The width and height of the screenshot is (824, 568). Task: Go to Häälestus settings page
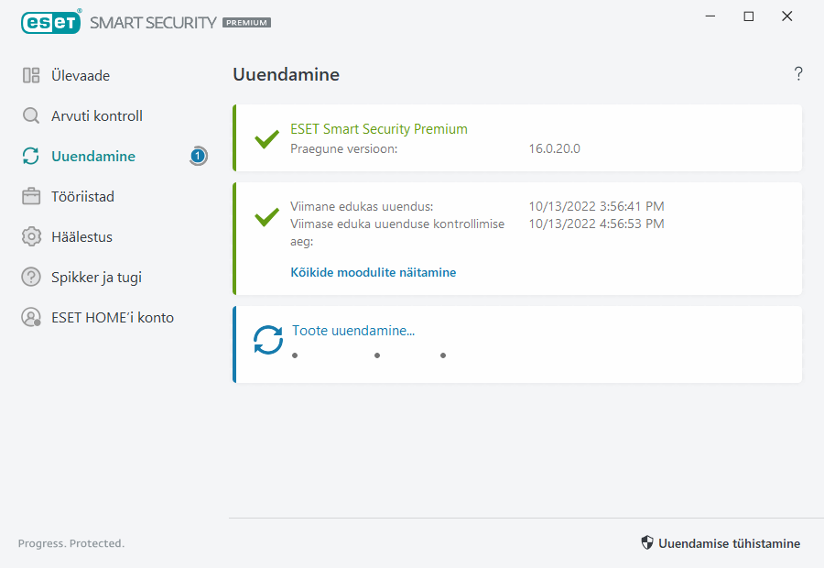pyautogui.click(x=81, y=236)
